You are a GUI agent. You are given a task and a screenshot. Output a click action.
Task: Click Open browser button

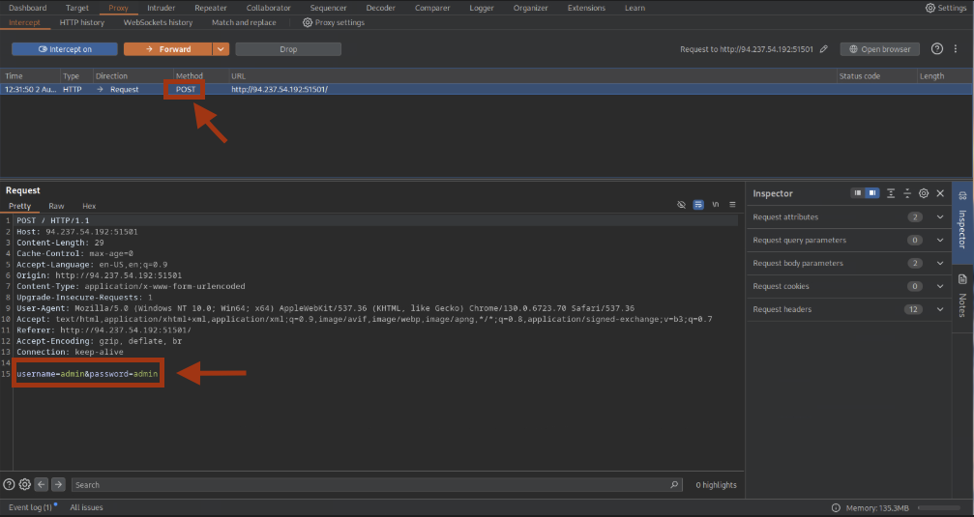[x=879, y=49]
